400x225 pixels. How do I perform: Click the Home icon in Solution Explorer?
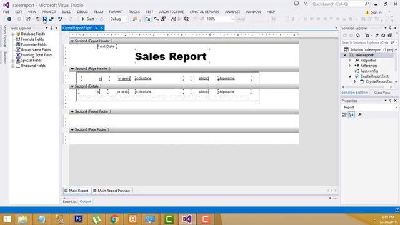358,36
